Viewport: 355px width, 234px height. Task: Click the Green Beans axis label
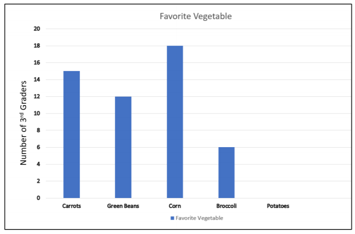123,206
